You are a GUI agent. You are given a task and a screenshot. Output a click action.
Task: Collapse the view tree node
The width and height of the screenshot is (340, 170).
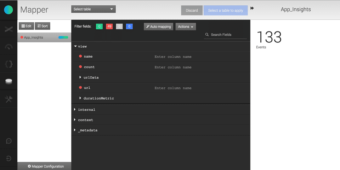point(75,46)
